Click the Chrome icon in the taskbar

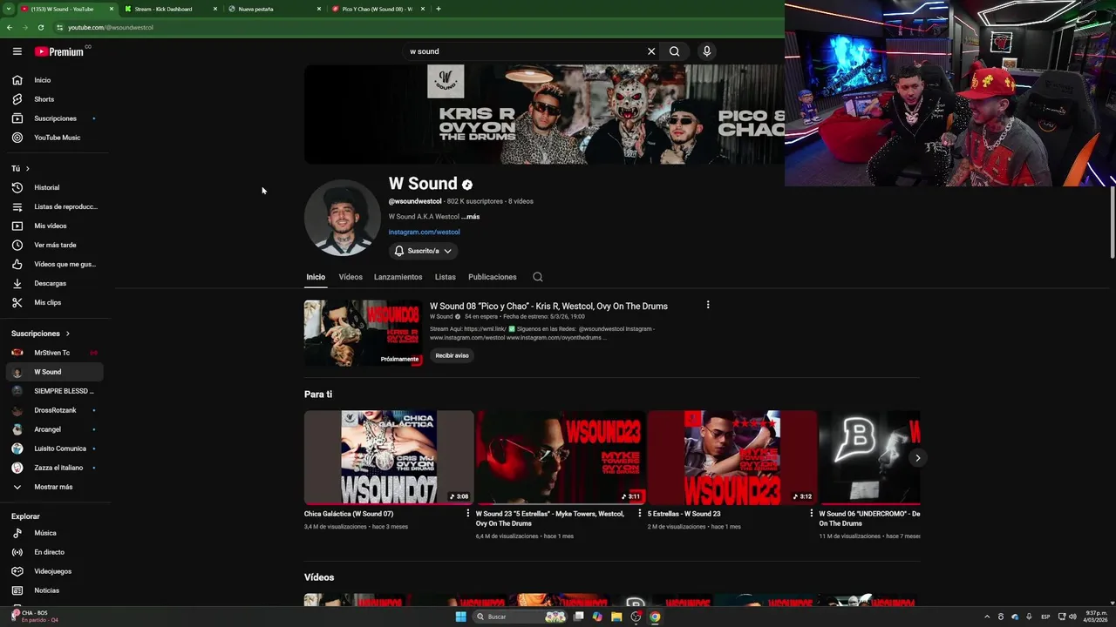(655, 617)
